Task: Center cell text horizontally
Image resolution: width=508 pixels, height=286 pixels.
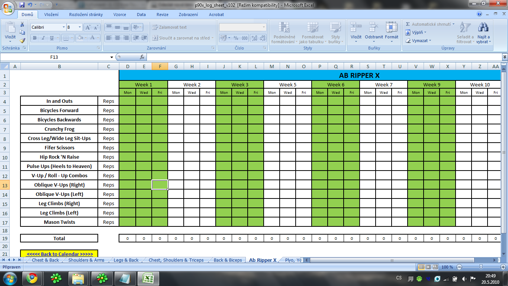Action: (x=117, y=38)
